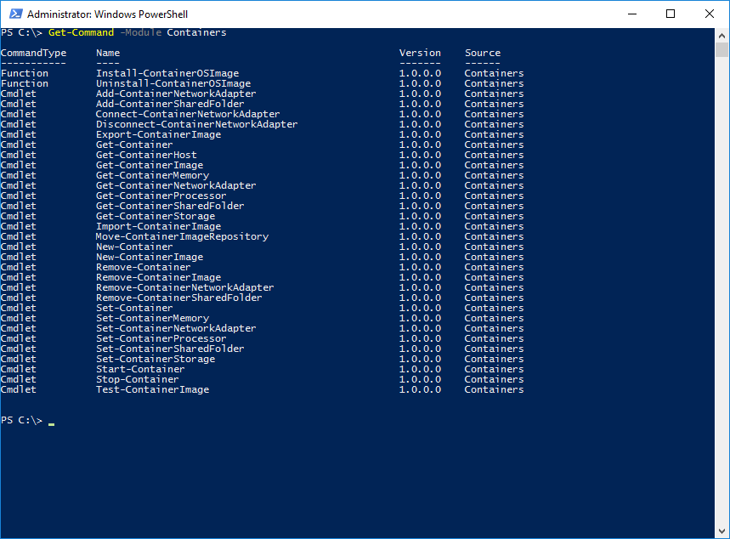Click Get-ContainerMemory entry
Screen dimensions: 730x539
click(x=152, y=176)
